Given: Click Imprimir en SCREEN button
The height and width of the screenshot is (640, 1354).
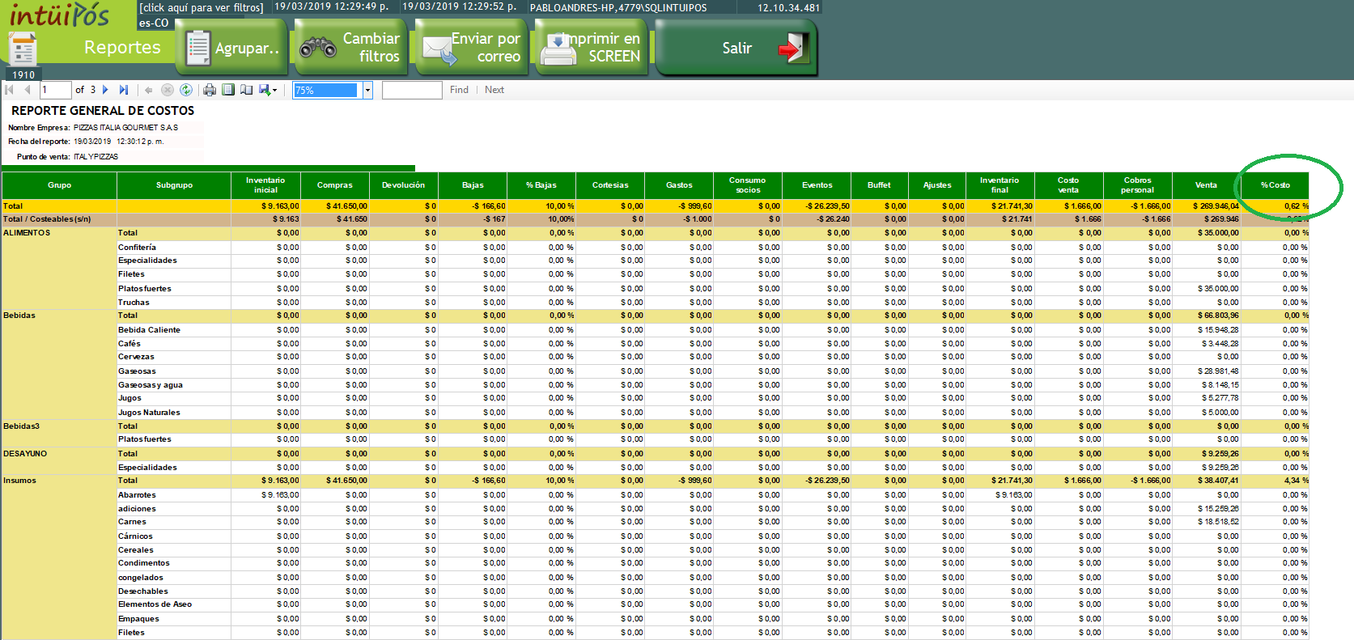Looking at the screenshot, I should click(591, 48).
